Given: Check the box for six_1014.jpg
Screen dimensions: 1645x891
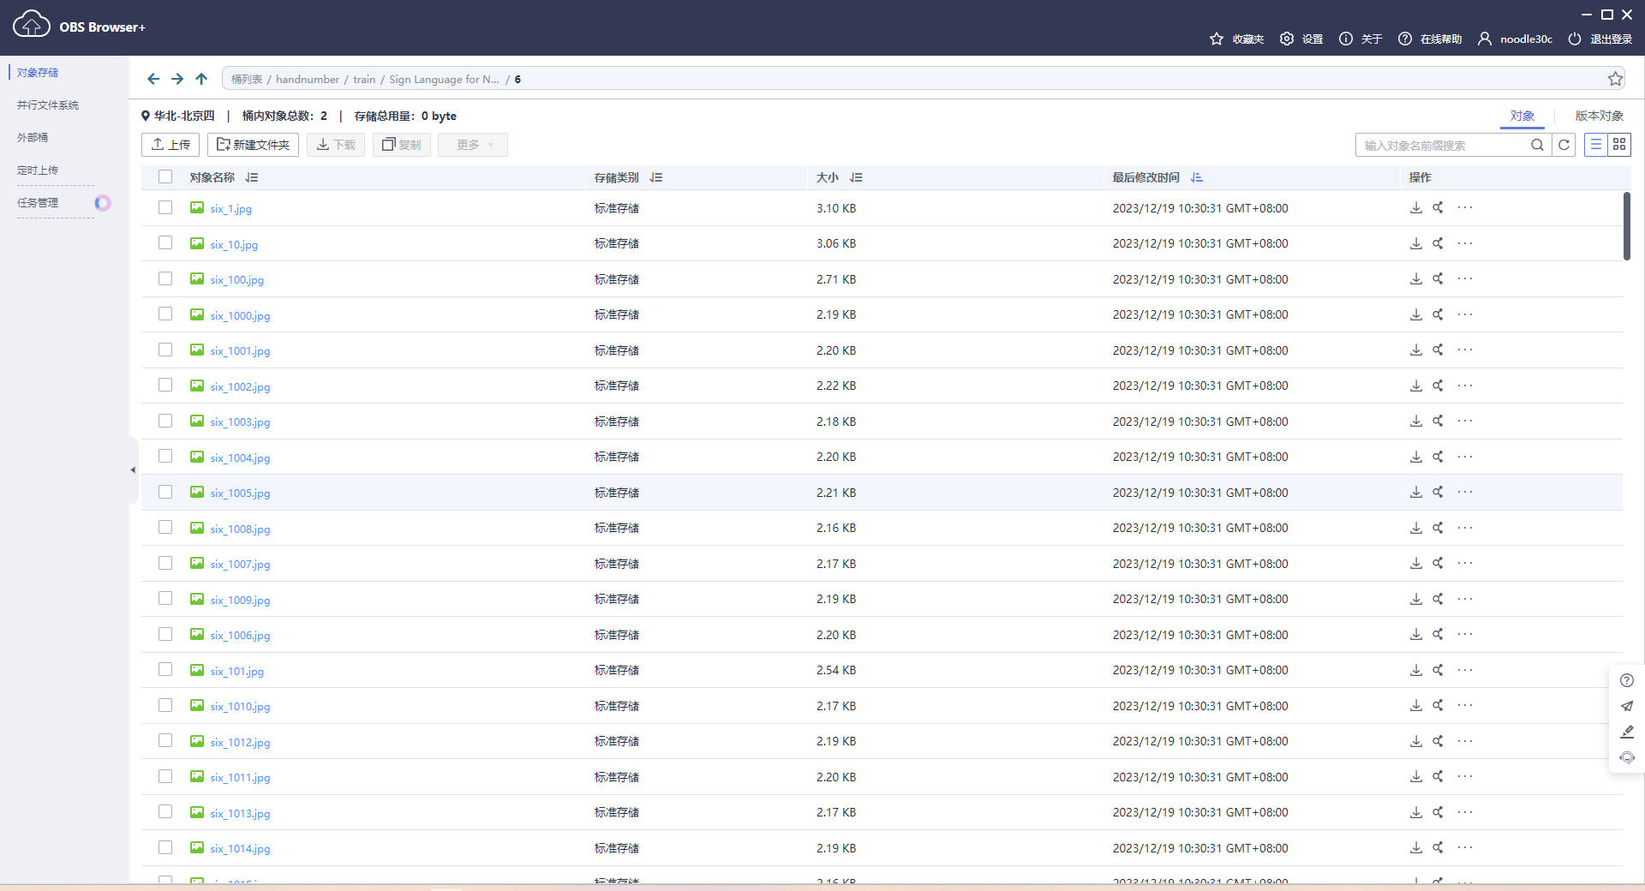Looking at the screenshot, I should [165, 847].
